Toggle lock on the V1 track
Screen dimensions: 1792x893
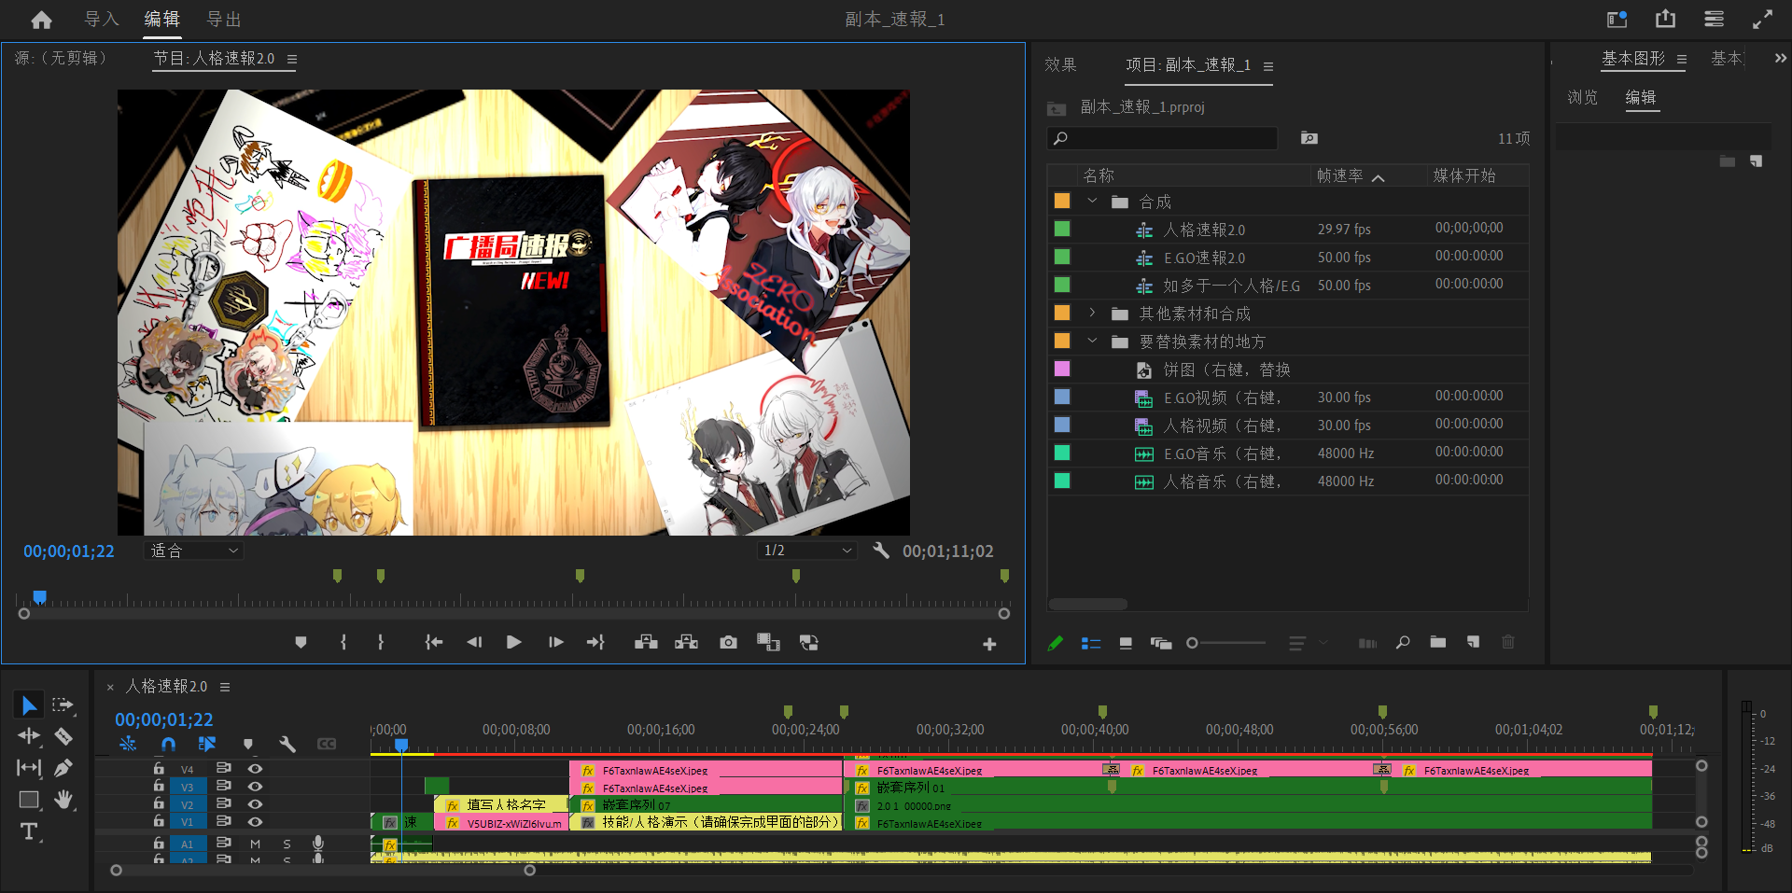(x=159, y=821)
